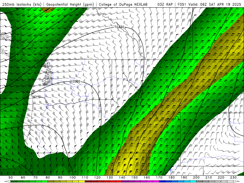This screenshot has width=244, height=183.
Task: Click the dark red color bar swatch after 110
Action: 88,181
